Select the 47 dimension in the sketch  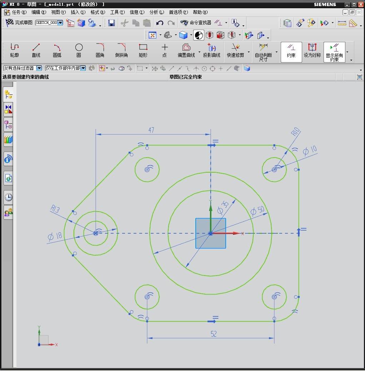(151, 130)
